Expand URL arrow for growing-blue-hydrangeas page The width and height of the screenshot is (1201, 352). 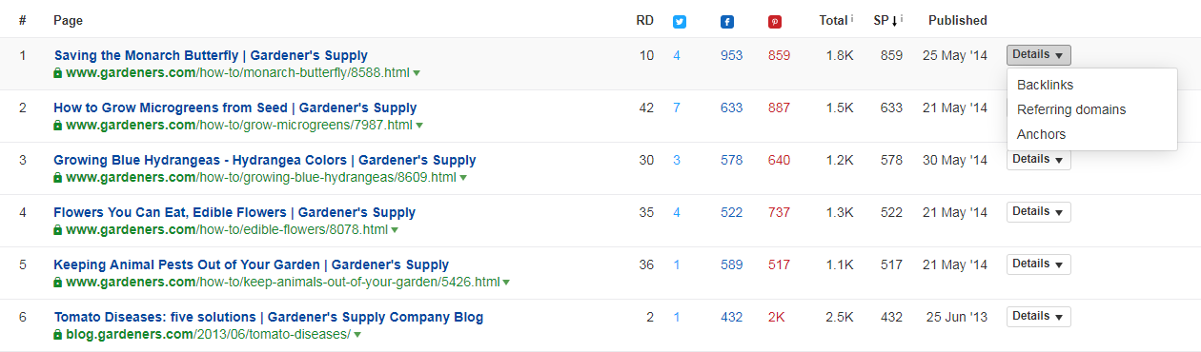tap(463, 178)
